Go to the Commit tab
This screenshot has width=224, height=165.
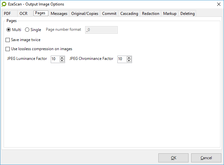click(x=109, y=14)
